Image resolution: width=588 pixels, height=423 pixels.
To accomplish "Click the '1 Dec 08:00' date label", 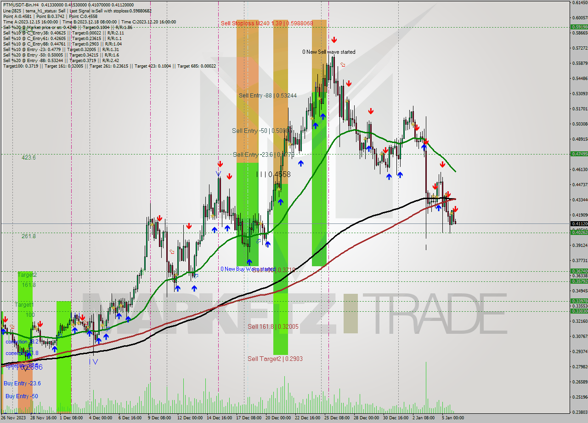I will click(71, 418).
